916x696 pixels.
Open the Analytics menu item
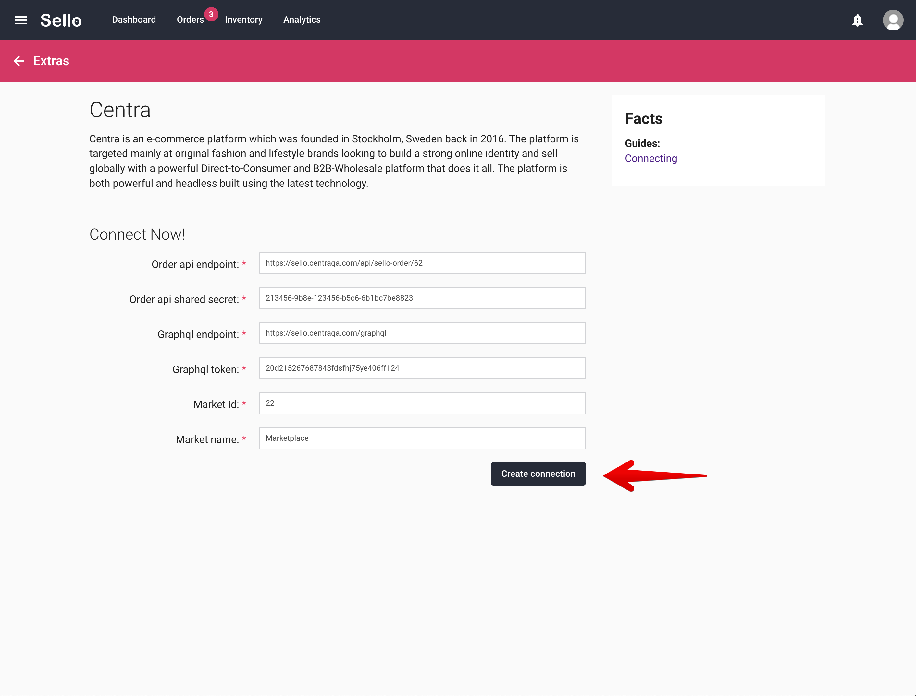[x=302, y=20]
